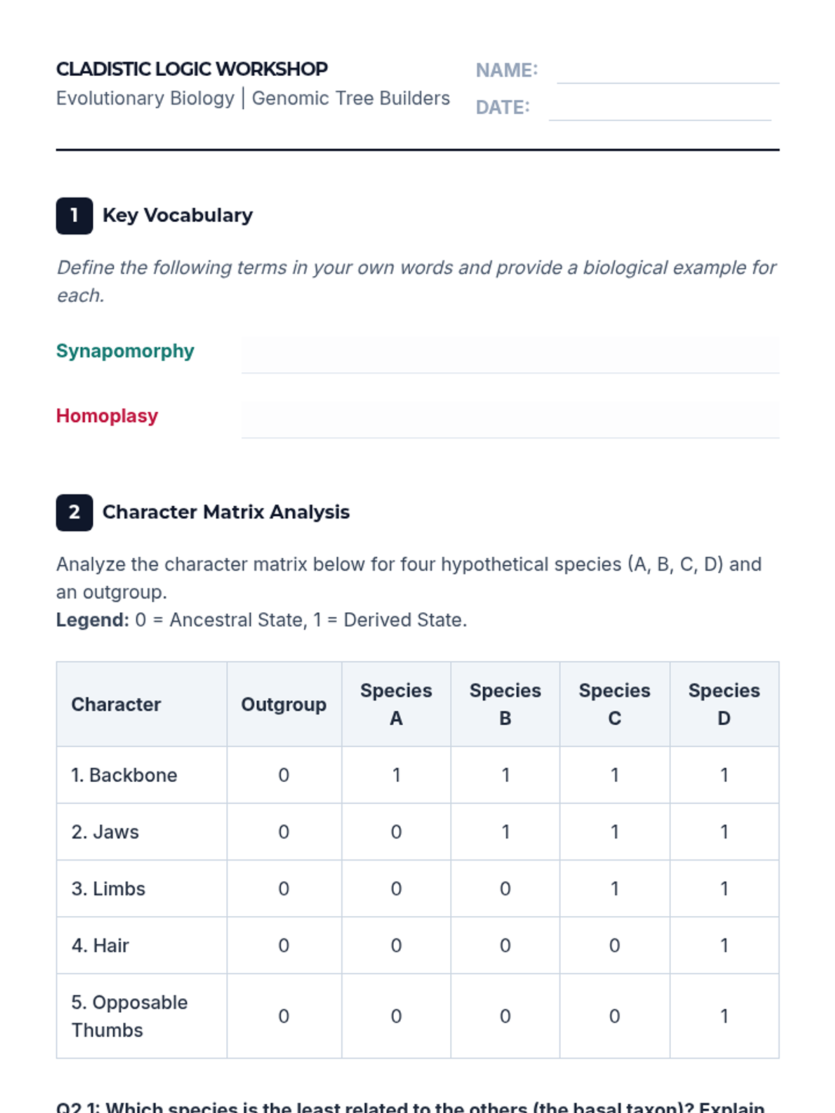Click the Outgroup column header
The height and width of the screenshot is (1113, 835).
[284, 705]
